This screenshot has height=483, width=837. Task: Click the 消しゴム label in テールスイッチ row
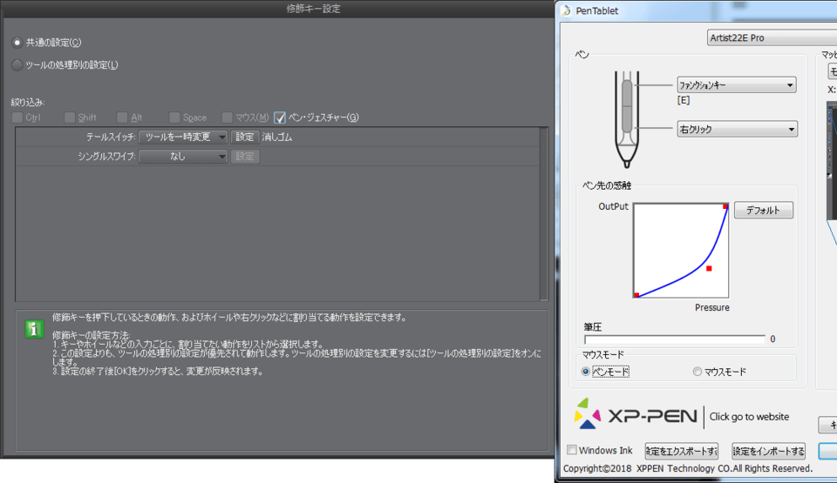[277, 137]
